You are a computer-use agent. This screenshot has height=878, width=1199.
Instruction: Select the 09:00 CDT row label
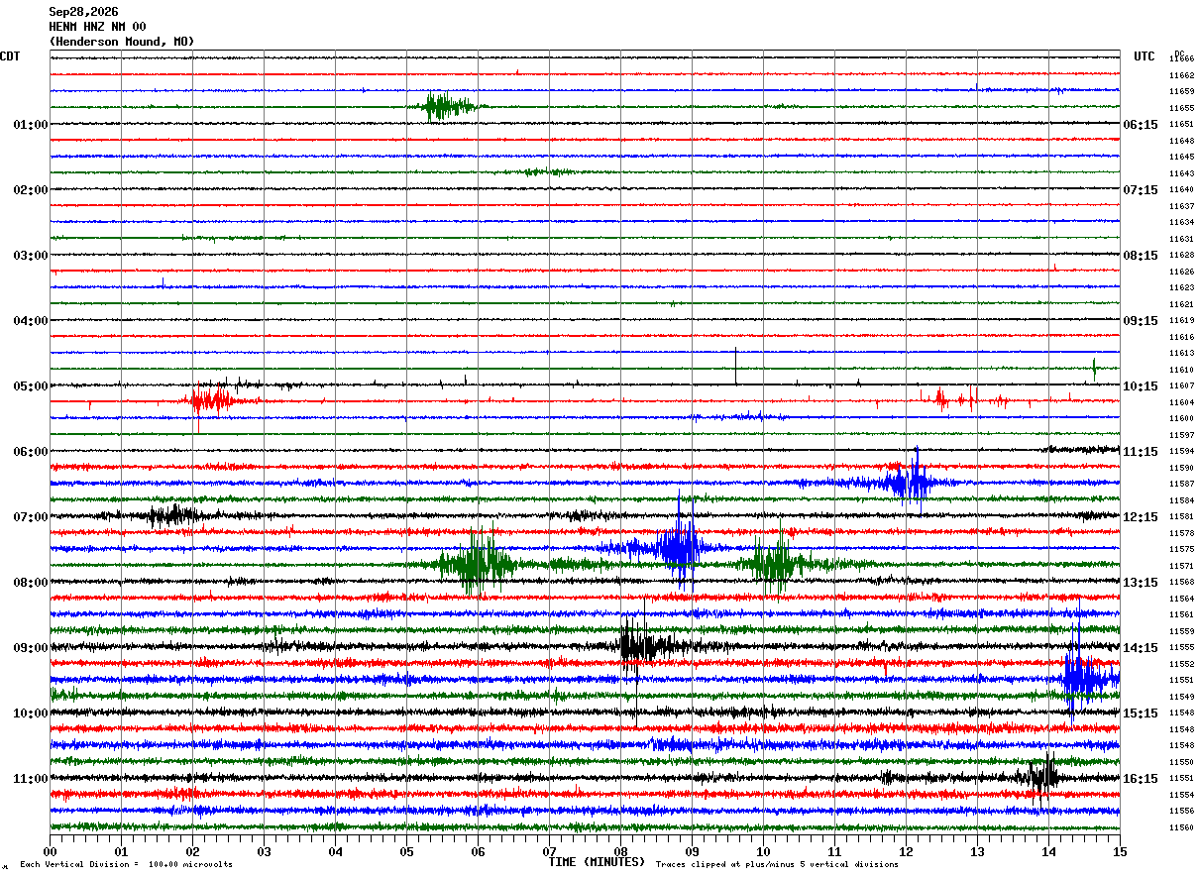(31, 648)
